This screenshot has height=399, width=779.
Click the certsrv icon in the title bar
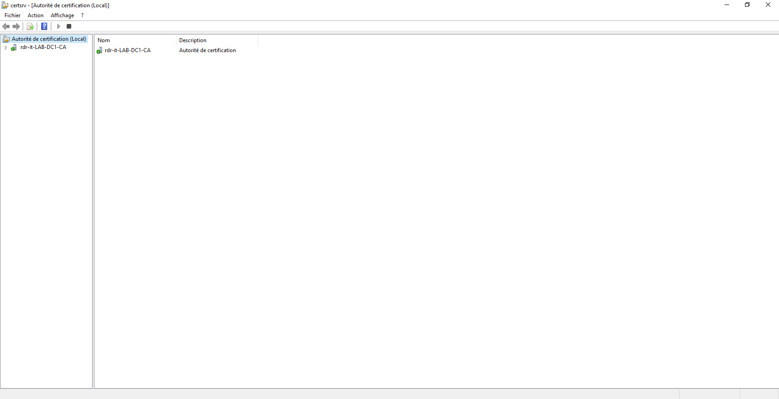pyautogui.click(x=5, y=5)
